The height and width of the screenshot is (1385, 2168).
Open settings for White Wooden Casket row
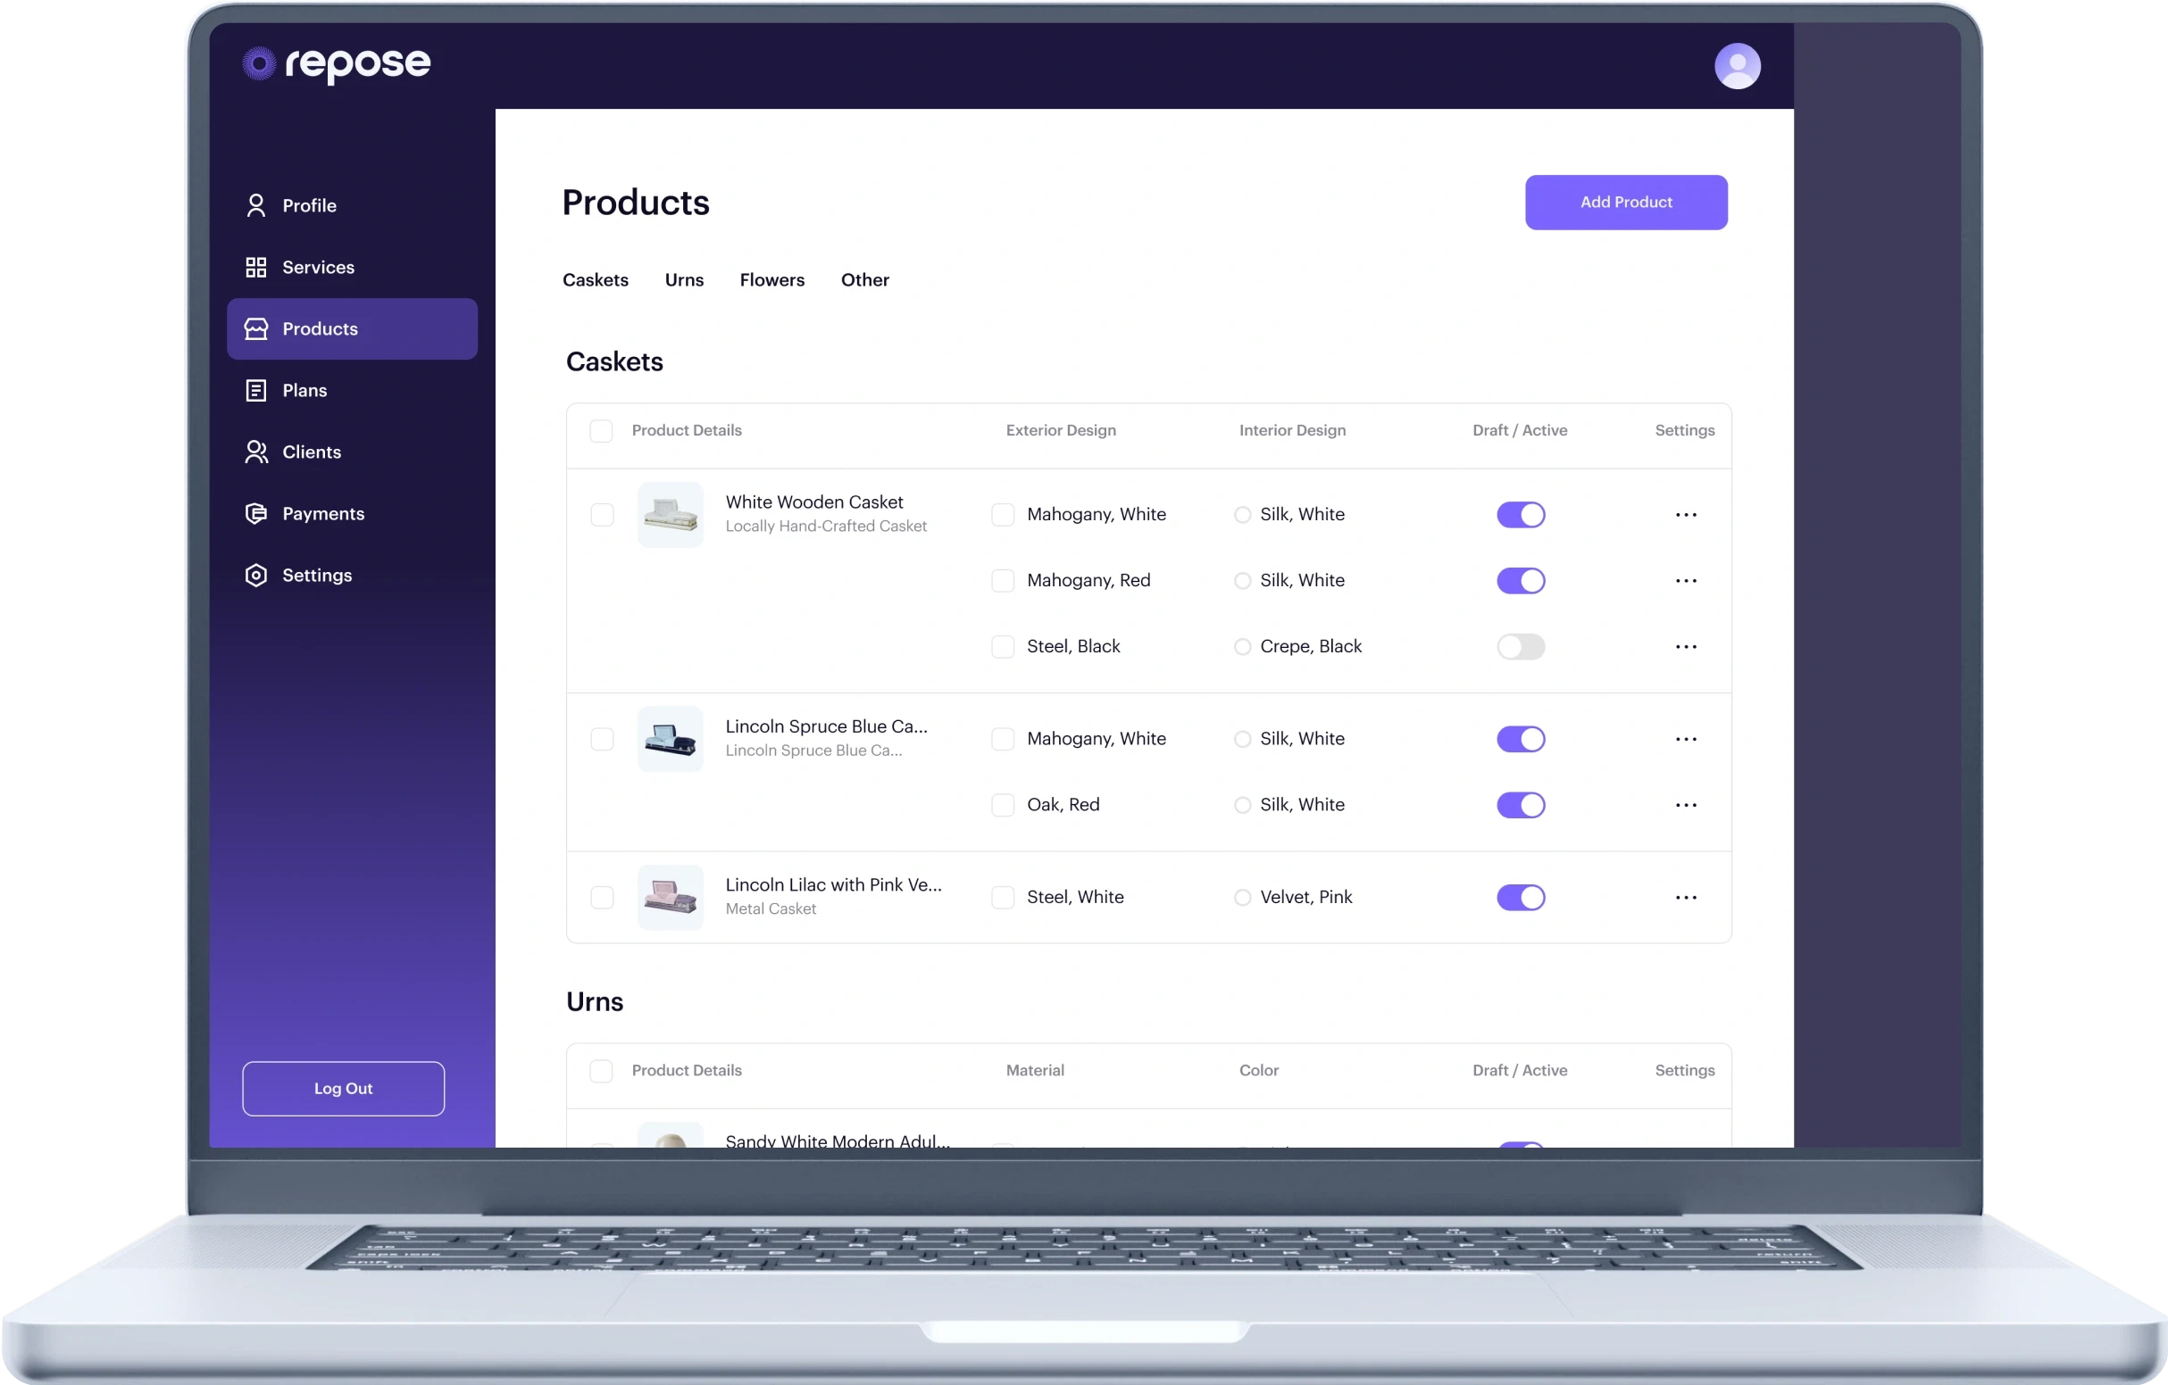click(x=1686, y=515)
